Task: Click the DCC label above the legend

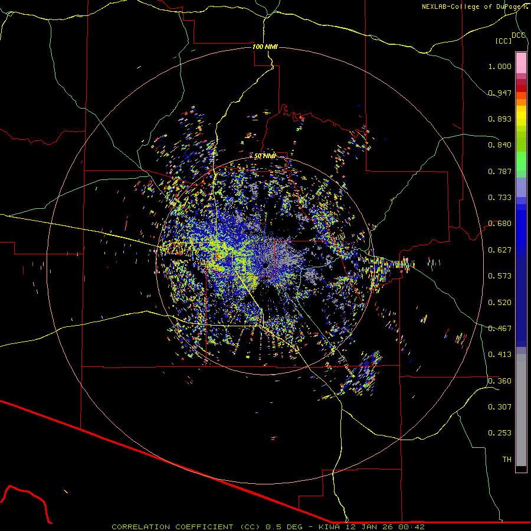Action: [519, 35]
